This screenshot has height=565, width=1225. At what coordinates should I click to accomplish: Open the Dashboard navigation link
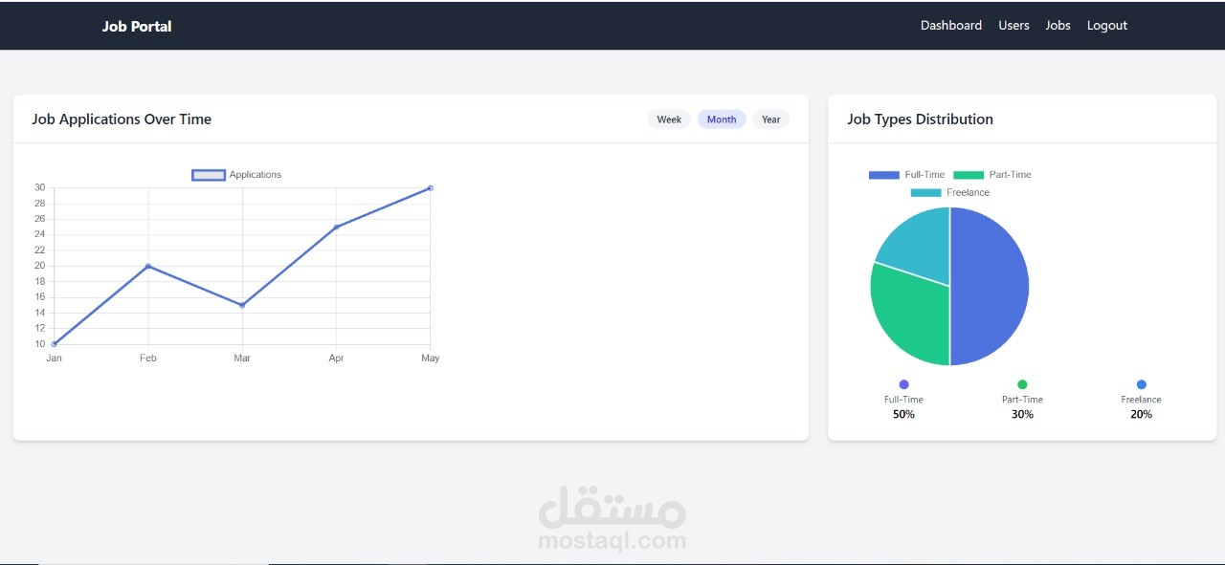pos(950,26)
